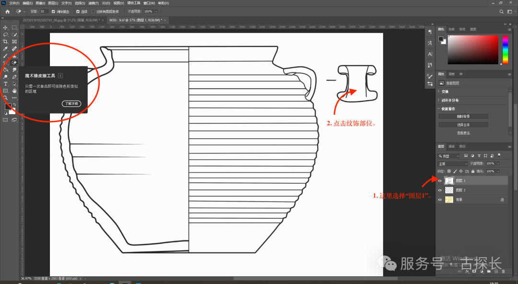Select the Object Selection tool
This screenshot has height=284, width=518.
click(14, 35)
